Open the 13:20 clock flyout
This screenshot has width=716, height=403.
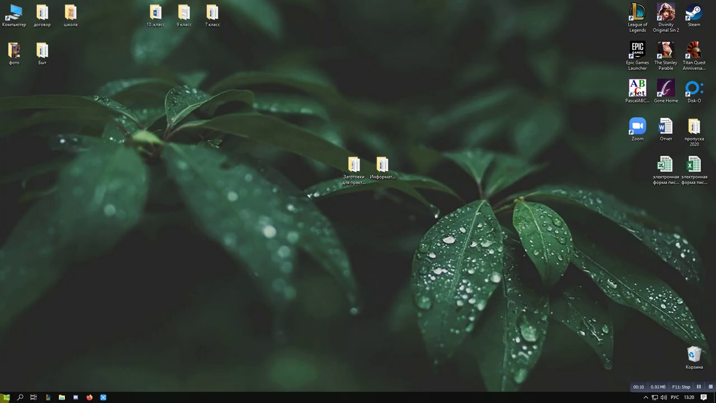pyautogui.click(x=689, y=397)
